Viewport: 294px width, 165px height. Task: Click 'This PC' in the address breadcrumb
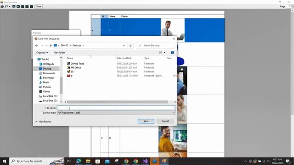point(64,45)
